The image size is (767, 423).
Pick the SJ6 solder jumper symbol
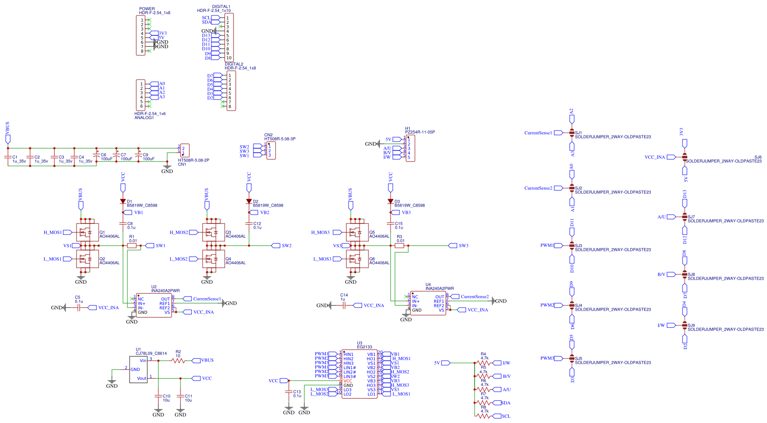click(x=685, y=157)
